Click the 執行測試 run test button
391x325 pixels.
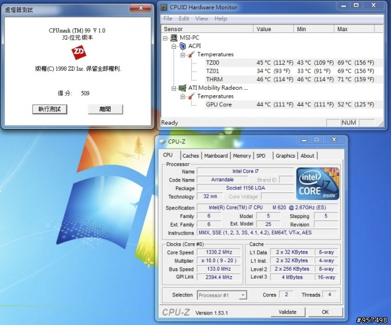49,109
